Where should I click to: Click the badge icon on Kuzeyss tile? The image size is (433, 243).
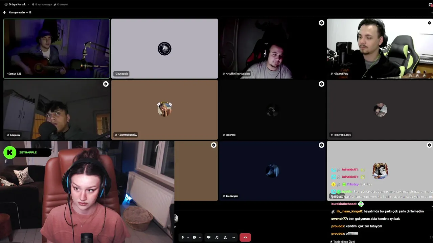coord(321,145)
